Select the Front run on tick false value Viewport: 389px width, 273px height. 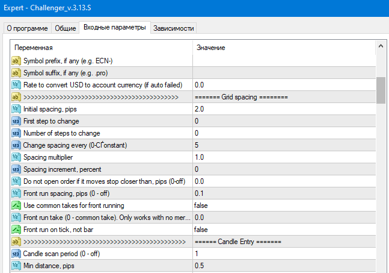click(201, 230)
